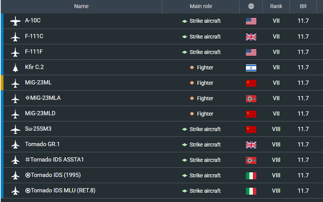Sort the list by BR header
Image resolution: width=323 pixels, height=202 pixels.
[x=303, y=6]
